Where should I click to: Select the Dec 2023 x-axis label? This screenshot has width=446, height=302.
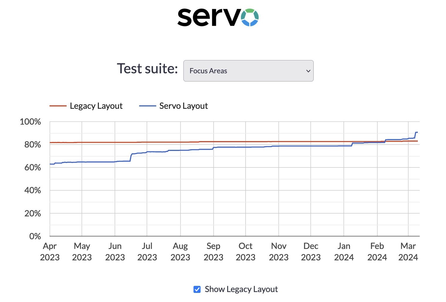(311, 252)
